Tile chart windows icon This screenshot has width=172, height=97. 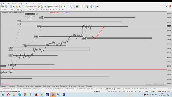pos(77,6)
